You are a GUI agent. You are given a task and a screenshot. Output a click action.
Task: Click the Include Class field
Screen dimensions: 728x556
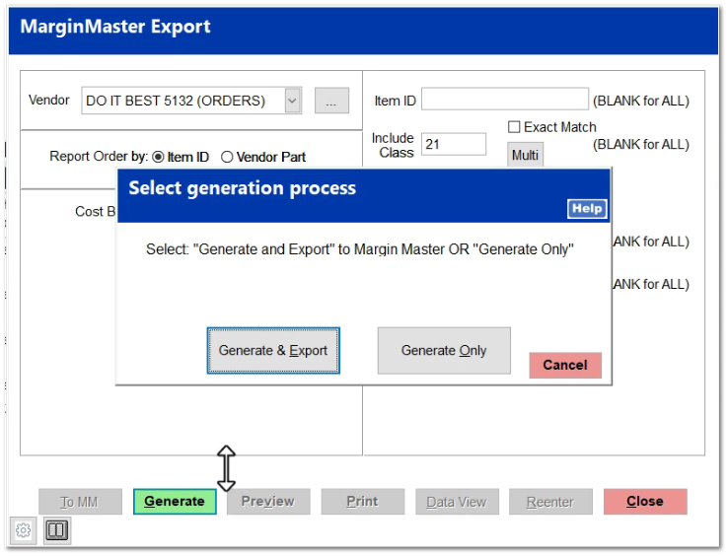[454, 144]
